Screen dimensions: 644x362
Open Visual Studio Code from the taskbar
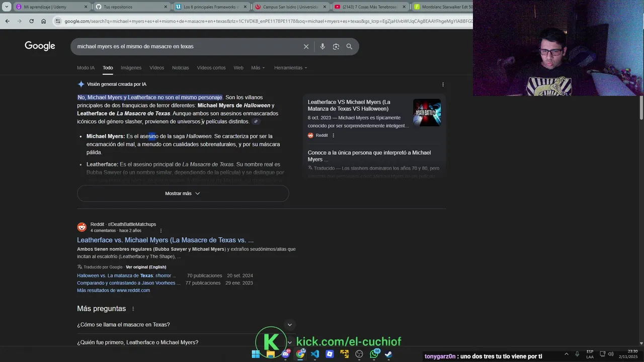point(315,354)
